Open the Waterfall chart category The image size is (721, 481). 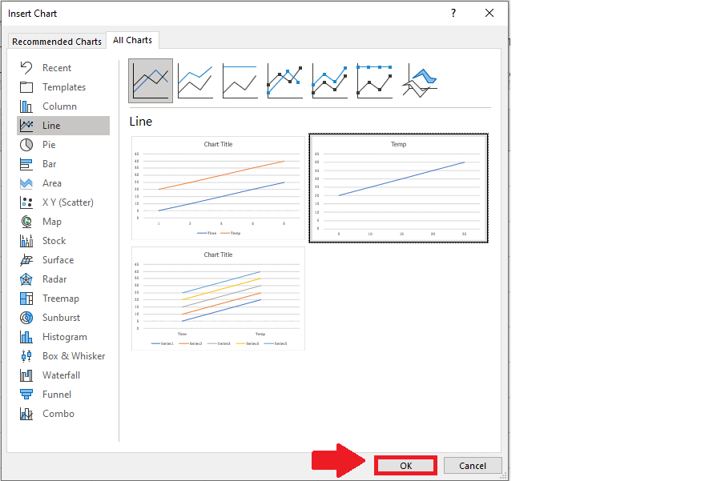(x=61, y=375)
